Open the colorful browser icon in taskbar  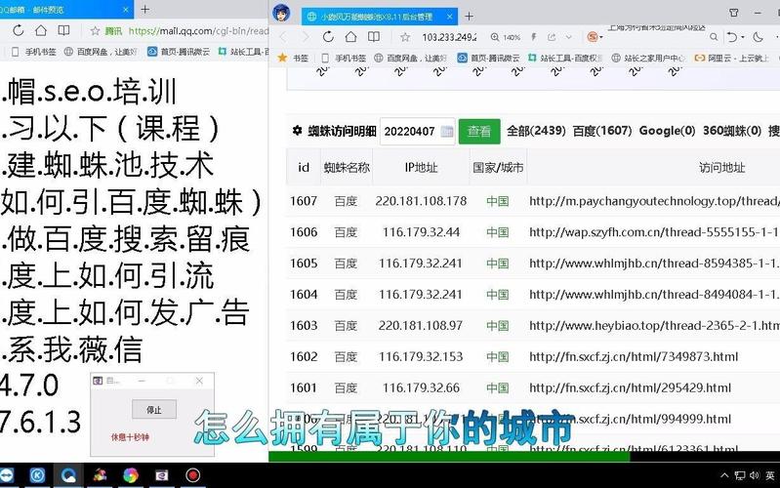131,475
